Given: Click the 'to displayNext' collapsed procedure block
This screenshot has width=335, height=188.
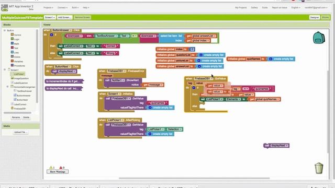Looking at the screenshot, I should [63, 88].
